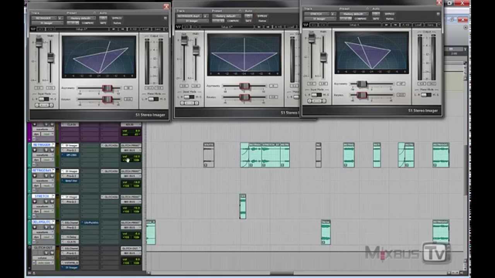Mute the GLITCH OUT track
This screenshot has height=278, width=495.
tap(52, 253)
